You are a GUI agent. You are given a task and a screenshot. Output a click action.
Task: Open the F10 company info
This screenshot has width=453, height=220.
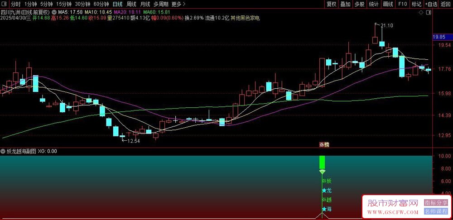tap(402, 4)
